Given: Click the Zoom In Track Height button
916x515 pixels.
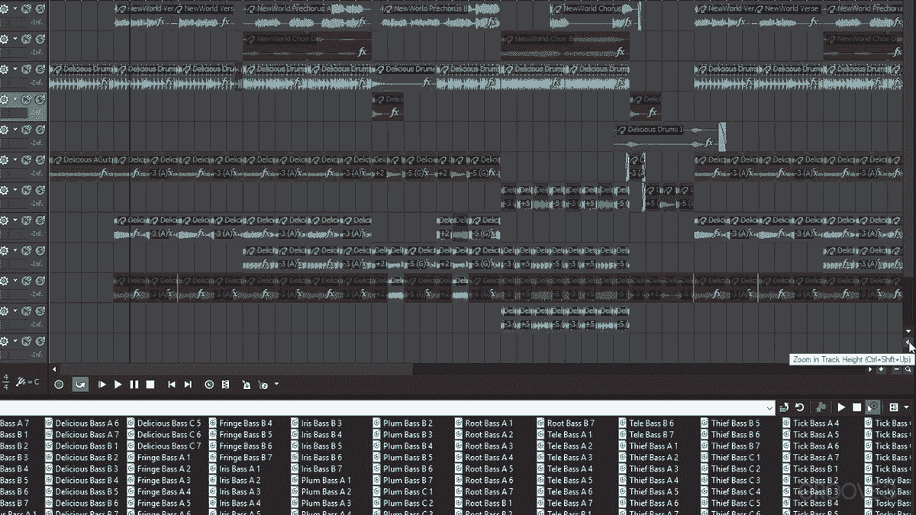Looking at the screenshot, I should pyautogui.click(x=908, y=345).
